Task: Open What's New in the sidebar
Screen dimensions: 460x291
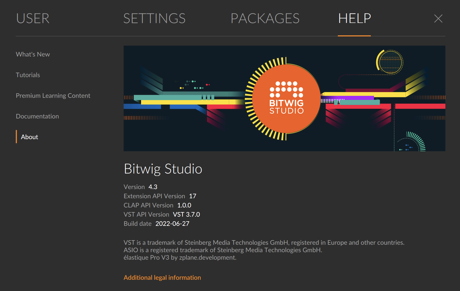Action: pyautogui.click(x=33, y=54)
